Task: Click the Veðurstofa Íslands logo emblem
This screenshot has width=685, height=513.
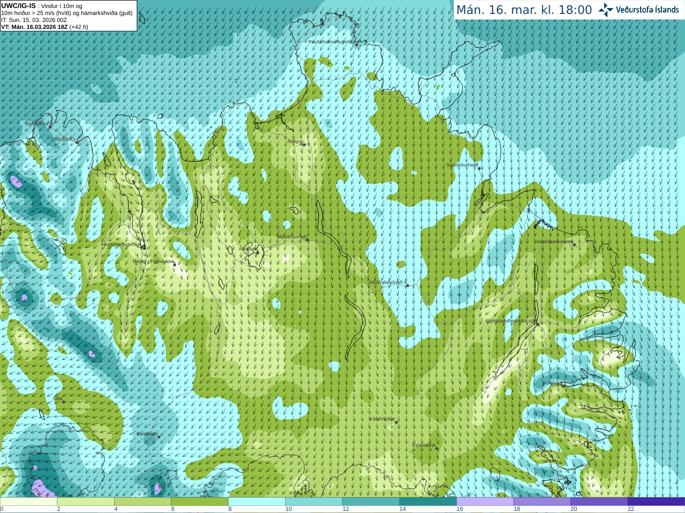Action: pos(605,10)
